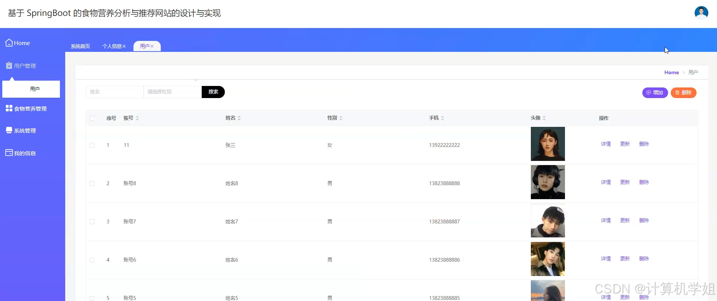Open 详情 for user 姓名6
Viewport: 717px width, 301px height.
pyautogui.click(x=606, y=259)
